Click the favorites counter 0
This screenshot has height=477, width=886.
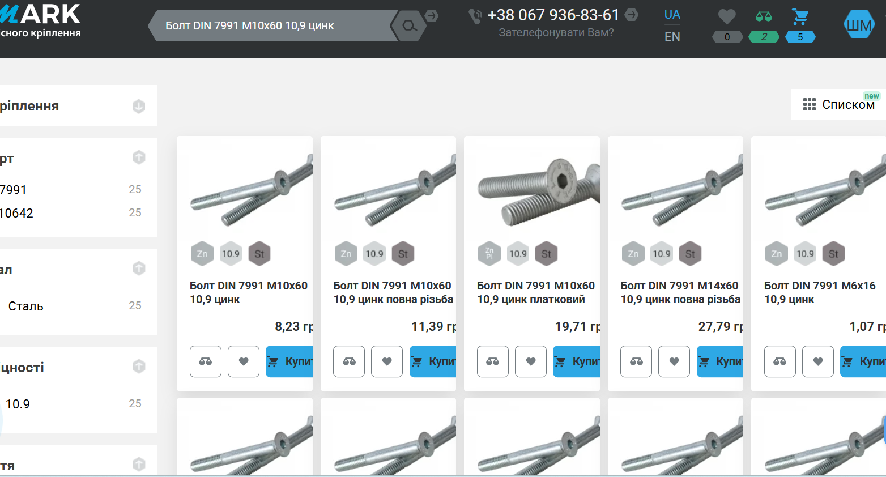[727, 37]
